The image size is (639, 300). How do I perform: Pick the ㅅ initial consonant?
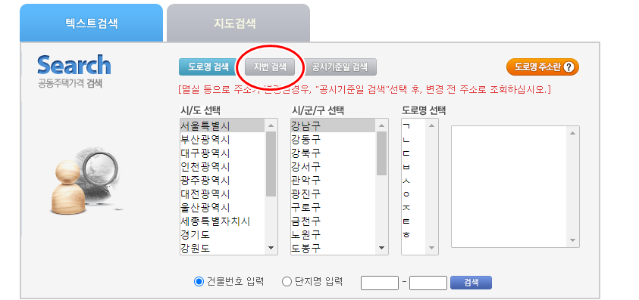pos(414,180)
